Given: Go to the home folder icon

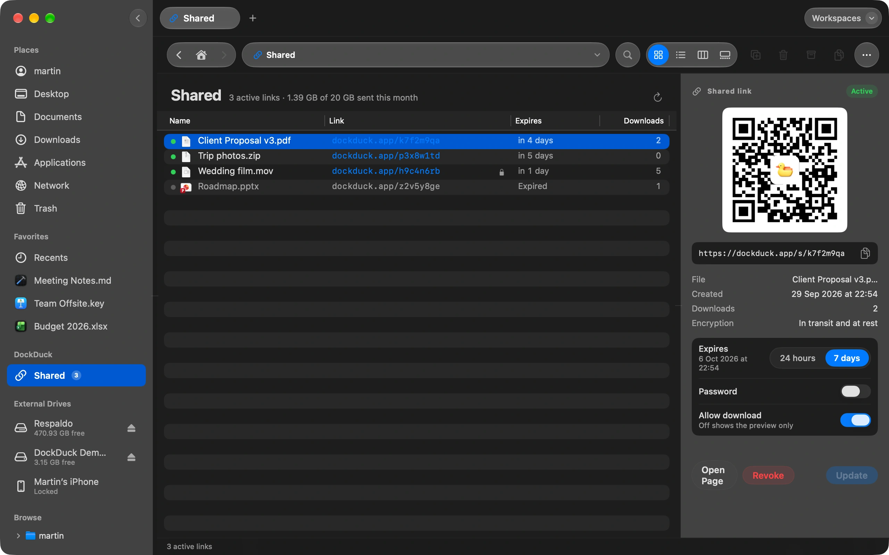Looking at the screenshot, I should point(201,55).
